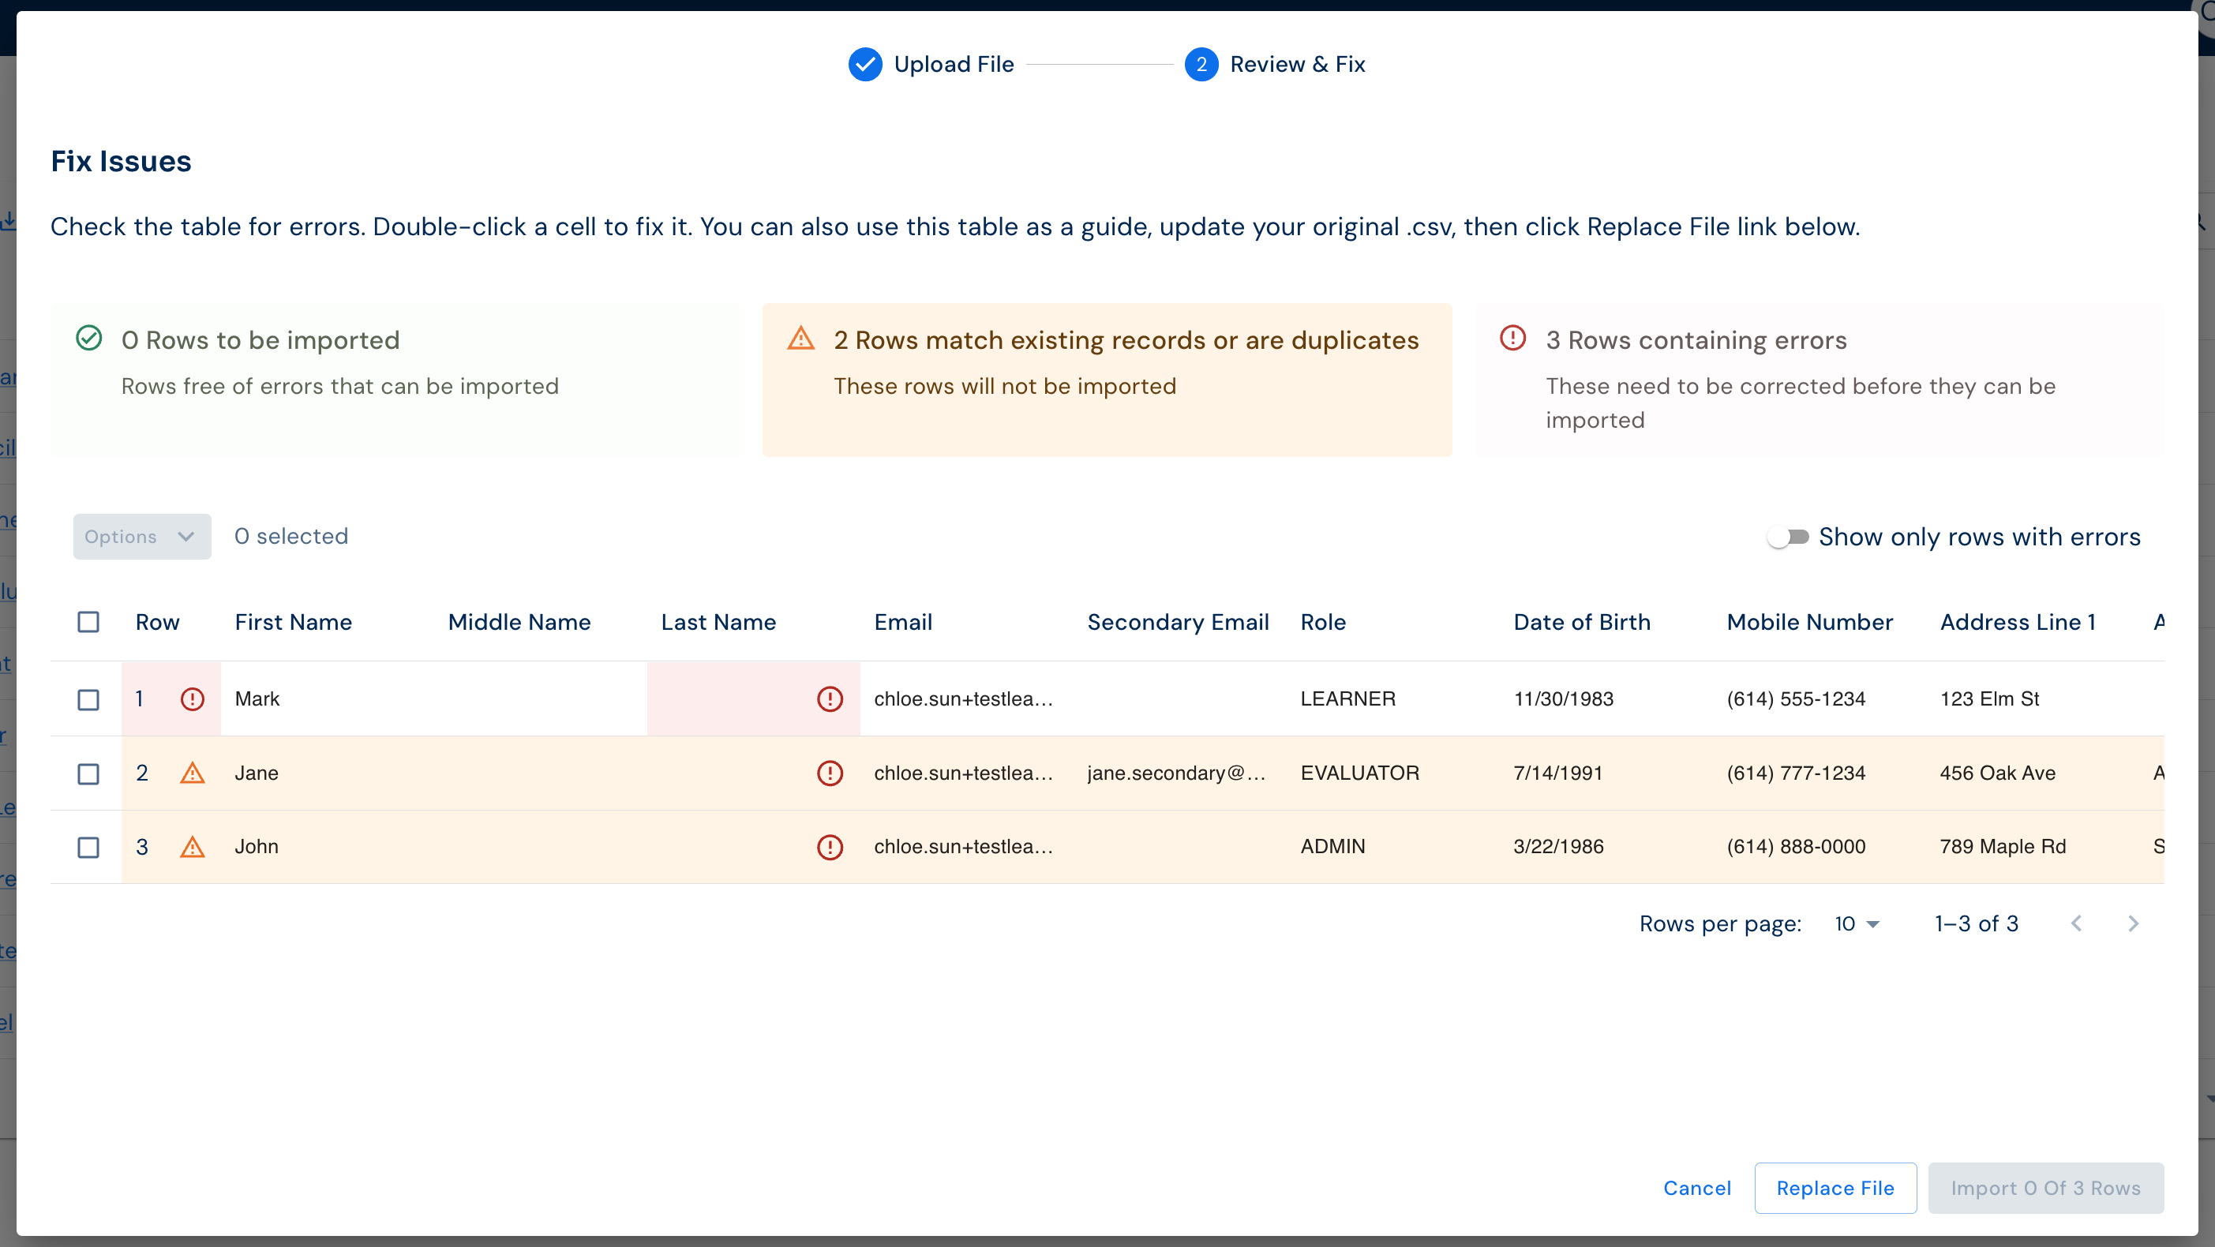Select the checkbox for row 2 Jane
Screen dimensions: 2215x1247
tap(88, 773)
